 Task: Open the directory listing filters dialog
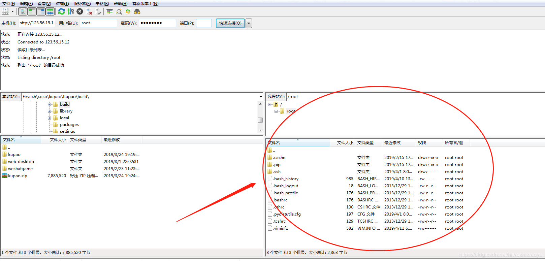110,11
